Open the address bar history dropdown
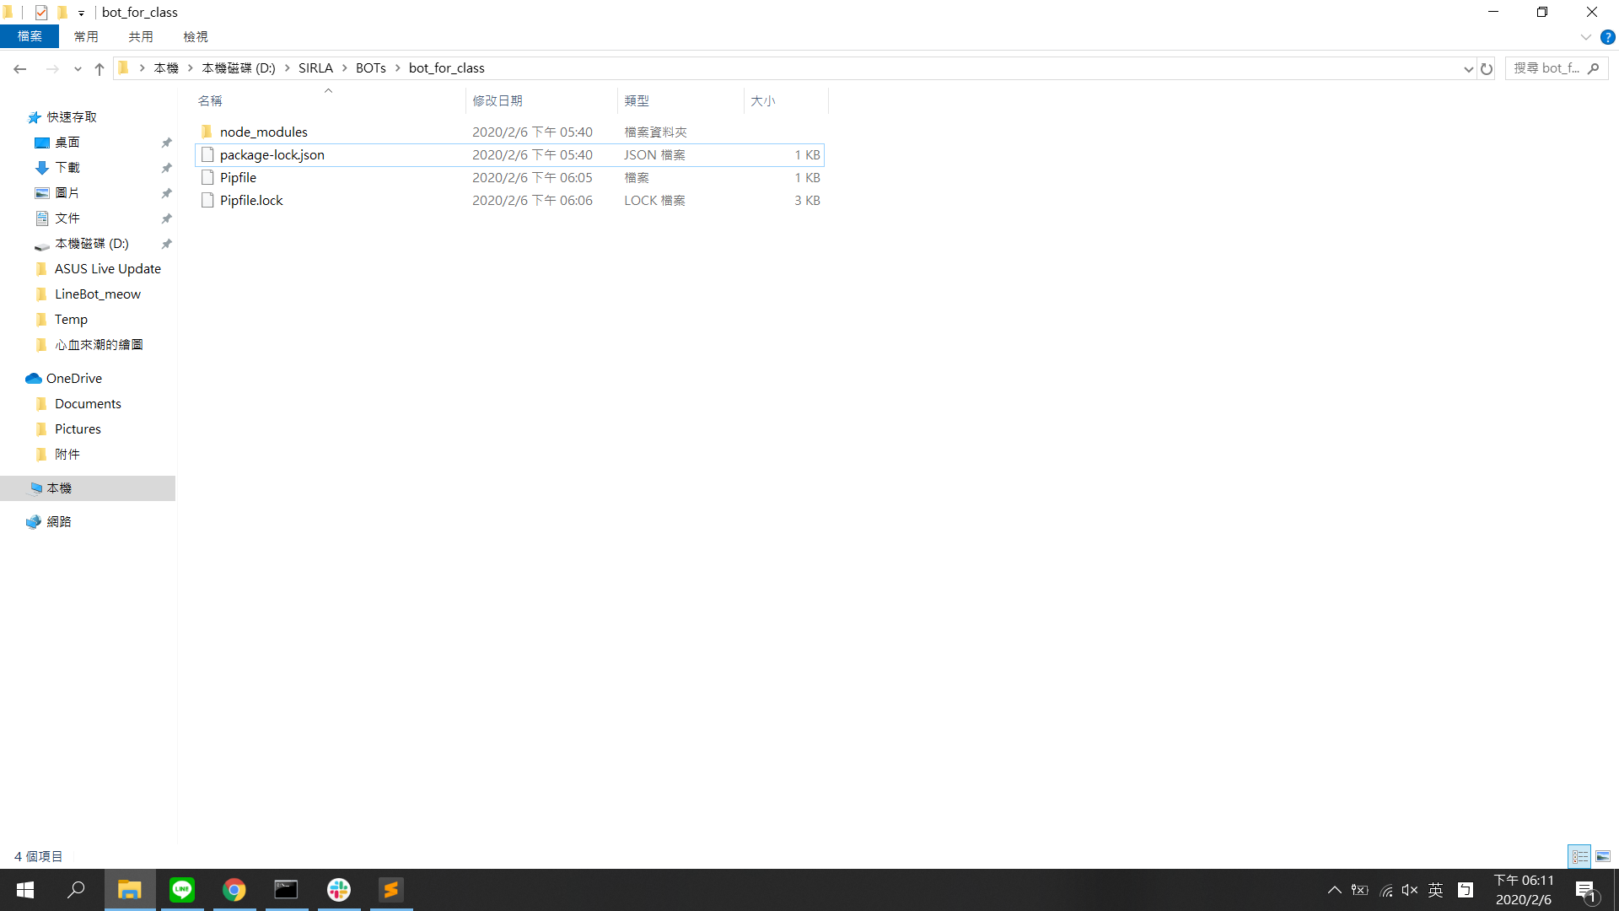 (1468, 68)
